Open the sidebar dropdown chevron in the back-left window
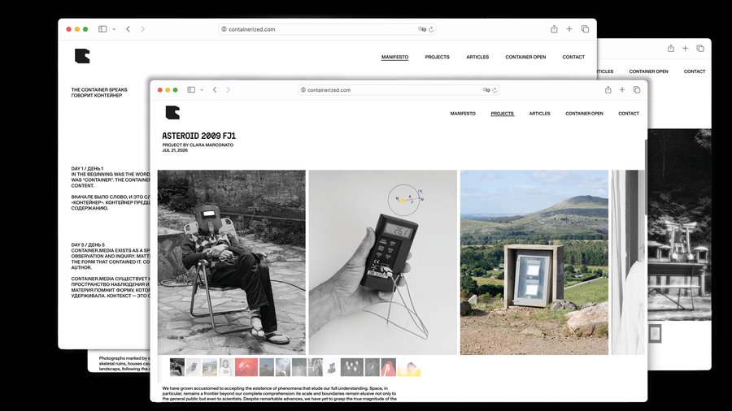 coord(113,29)
